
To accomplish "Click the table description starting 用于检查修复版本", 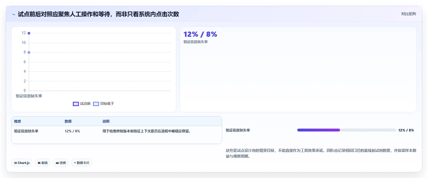I will tap(147, 131).
